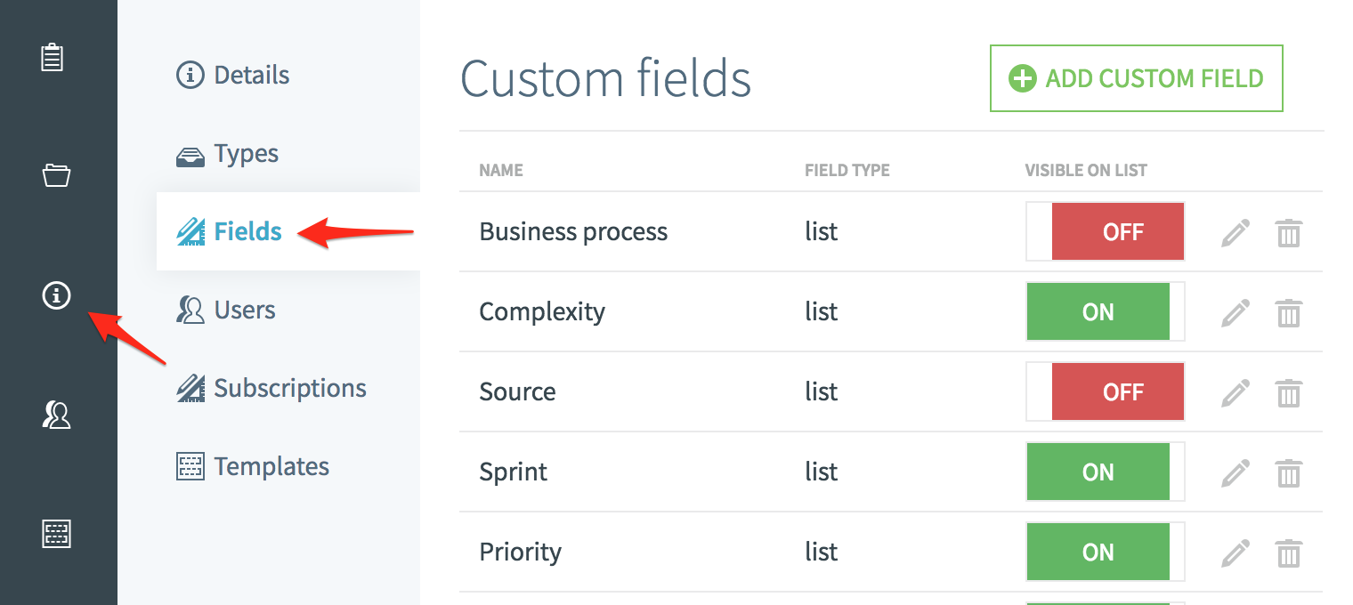Go to the Subscriptions section
The image size is (1353, 605).
pos(271,388)
